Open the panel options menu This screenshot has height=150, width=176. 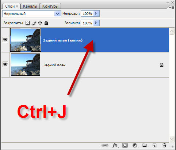click(172, 8)
